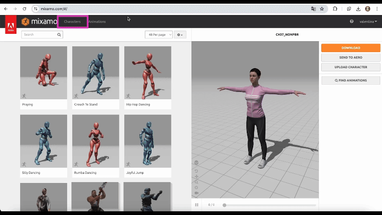Select the pan camera icon in viewer
The width and height of the screenshot is (382, 215).
196,177
